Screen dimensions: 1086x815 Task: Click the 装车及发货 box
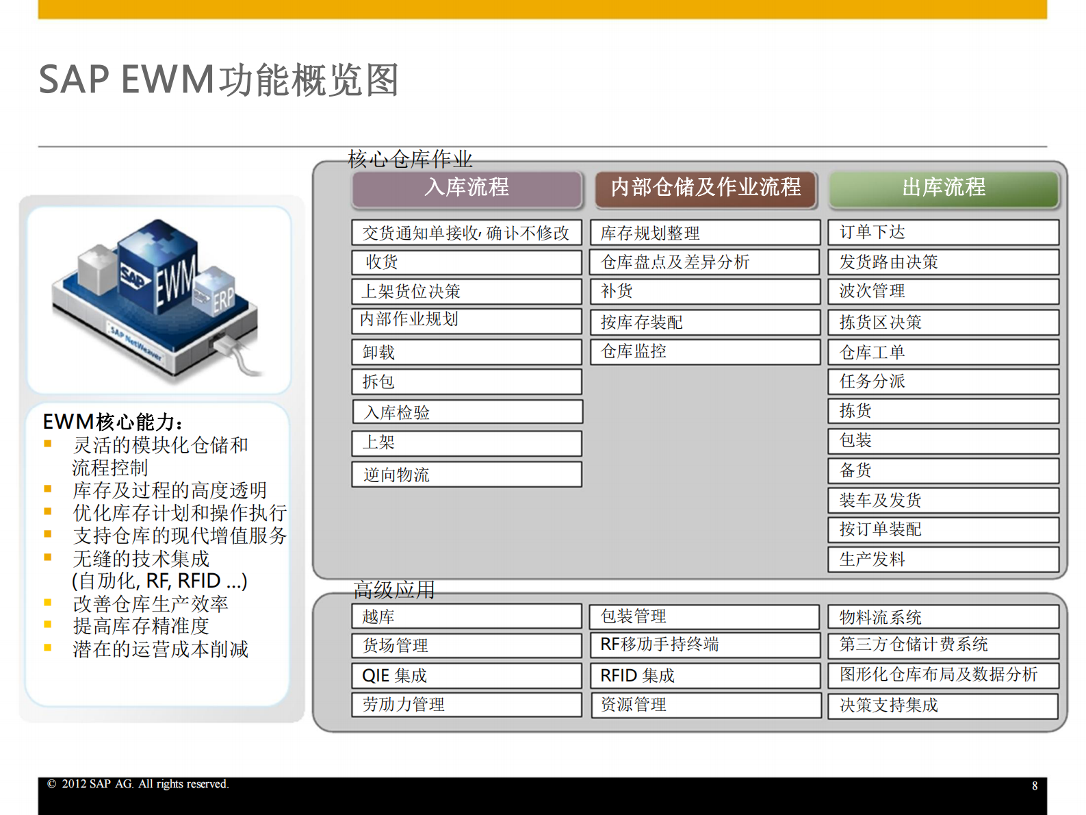[x=944, y=500]
